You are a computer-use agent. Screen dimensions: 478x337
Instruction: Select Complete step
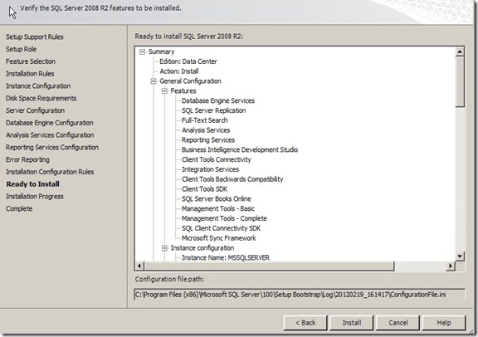click(x=19, y=208)
